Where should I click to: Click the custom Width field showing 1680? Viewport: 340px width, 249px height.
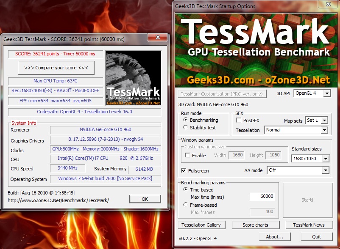coord(237,155)
